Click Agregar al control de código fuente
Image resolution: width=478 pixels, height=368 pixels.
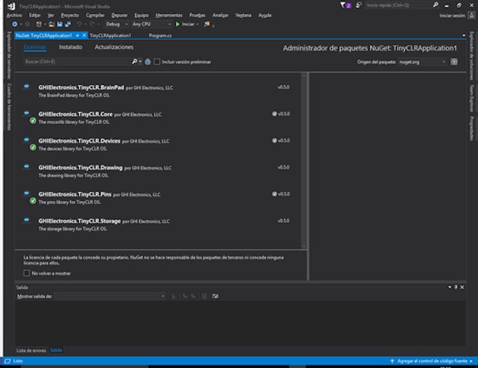click(x=432, y=361)
